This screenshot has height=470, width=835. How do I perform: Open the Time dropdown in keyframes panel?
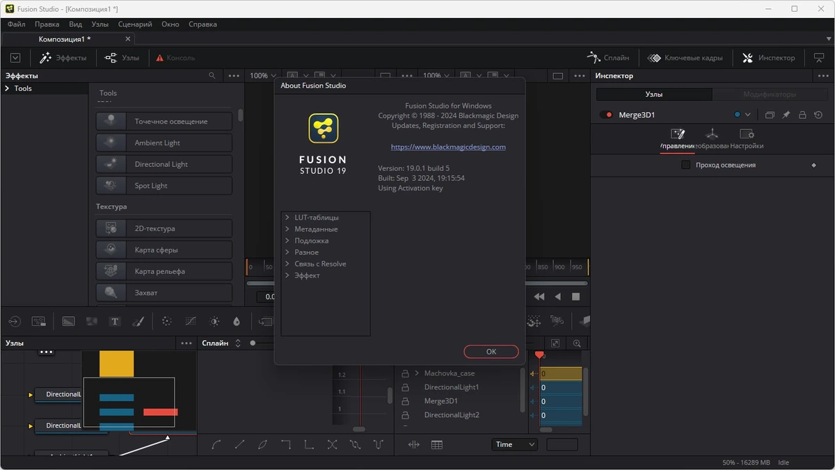point(514,444)
